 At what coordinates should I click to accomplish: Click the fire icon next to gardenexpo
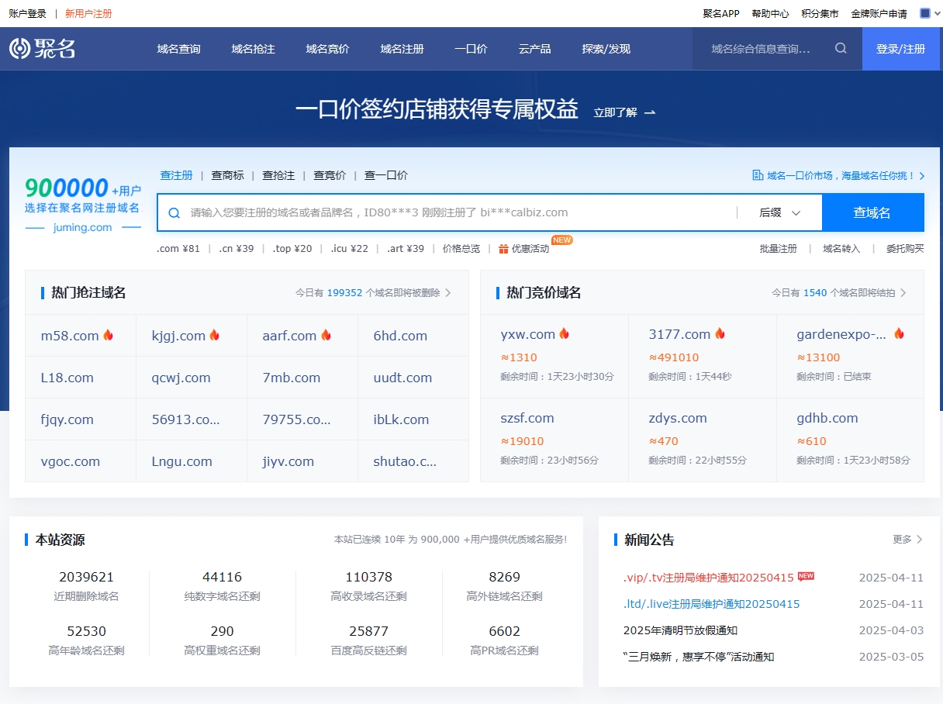899,333
